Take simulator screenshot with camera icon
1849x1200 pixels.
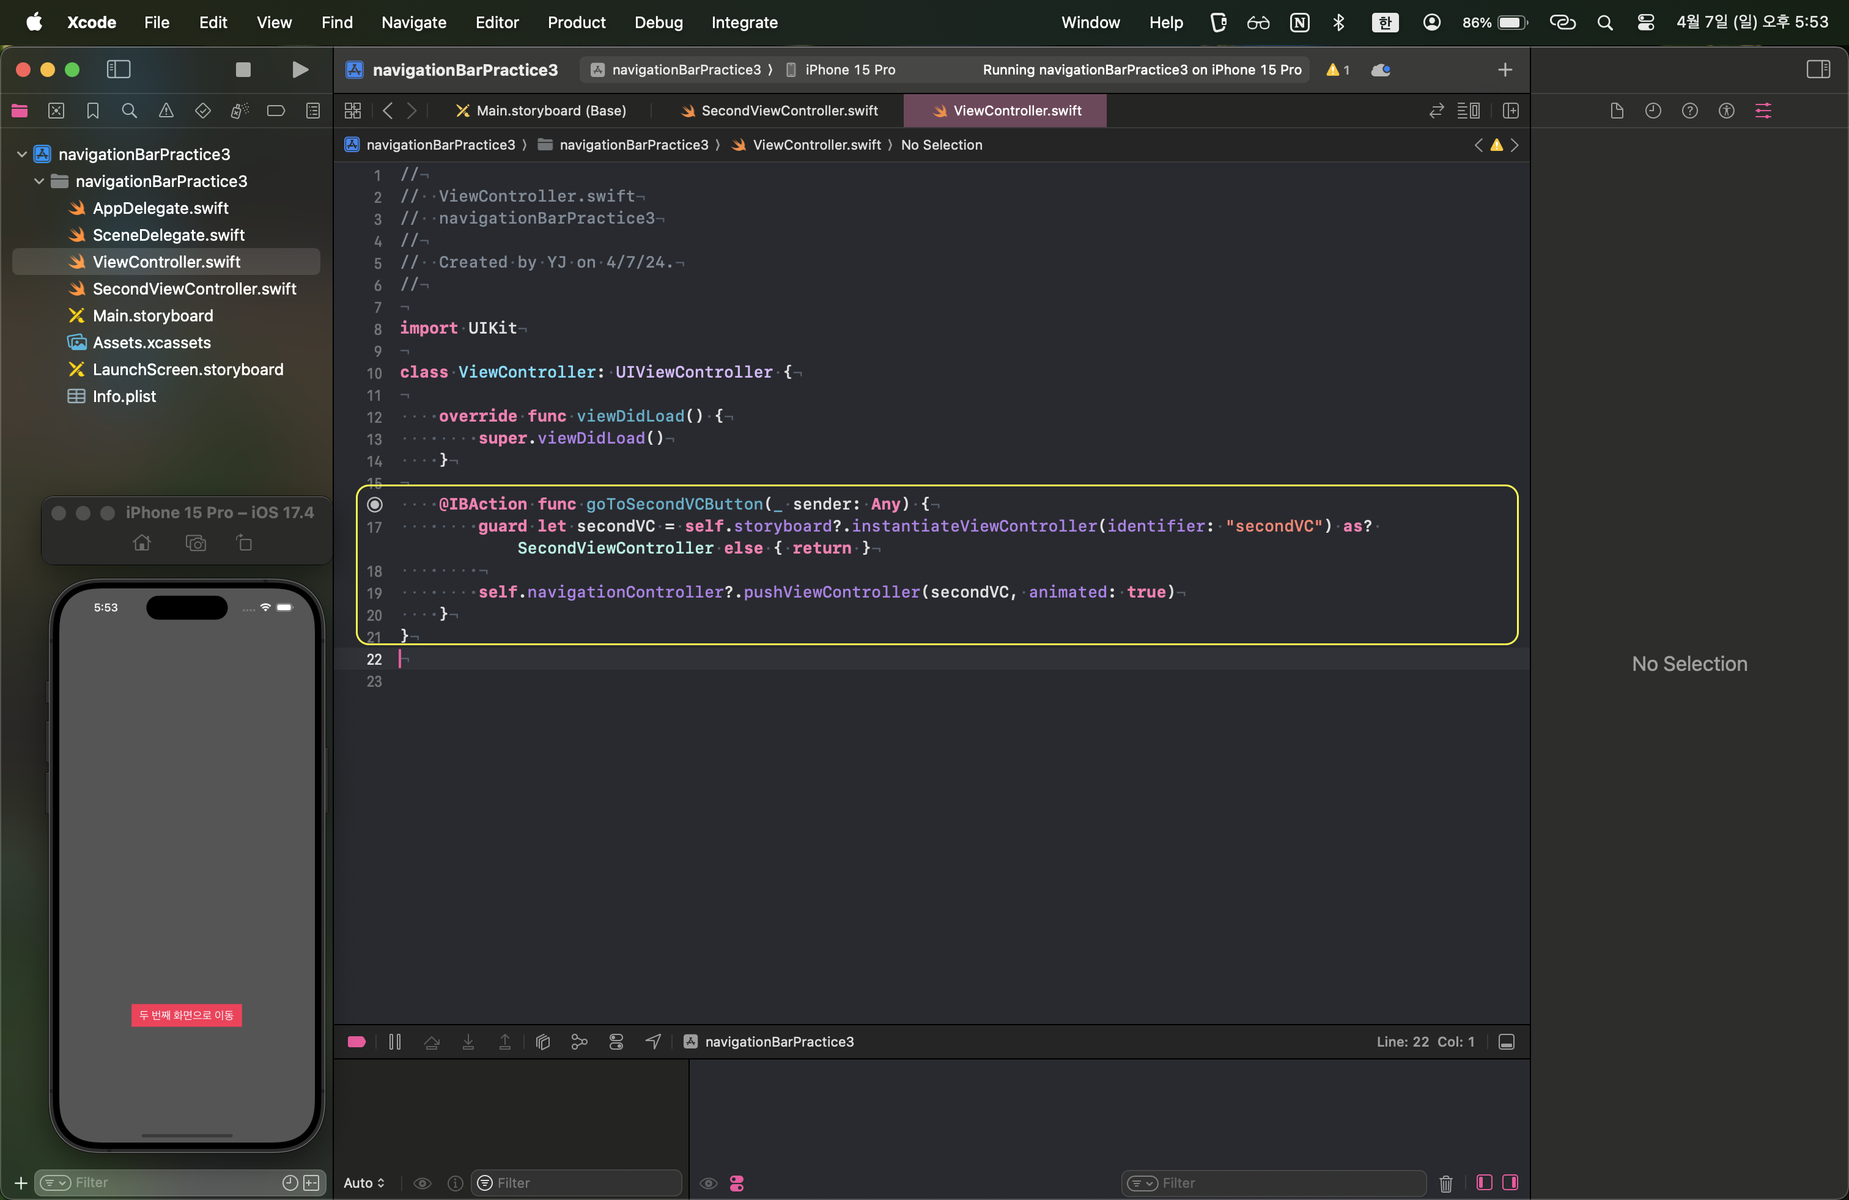pos(196,543)
